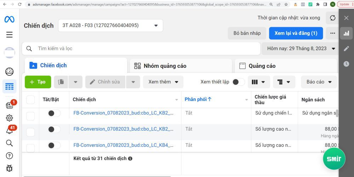Open the date range Hôm nay dropdown
354x177 pixels.
click(301, 49)
